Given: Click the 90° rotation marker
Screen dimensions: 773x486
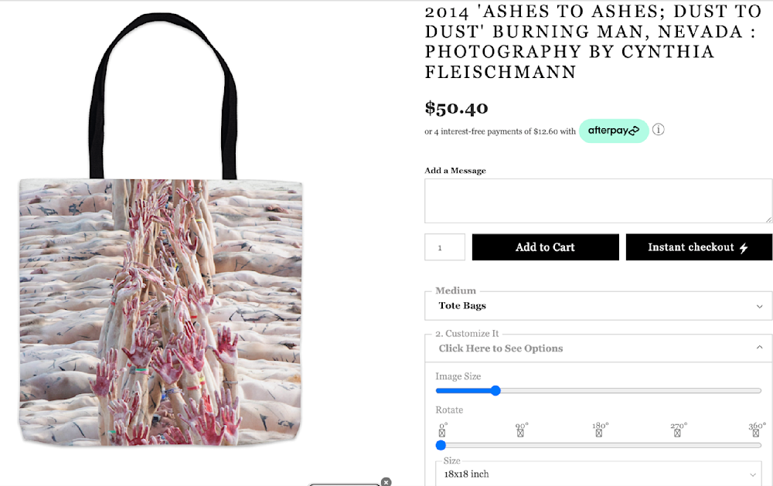Looking at the screenshot, I should tap(521, 433).
